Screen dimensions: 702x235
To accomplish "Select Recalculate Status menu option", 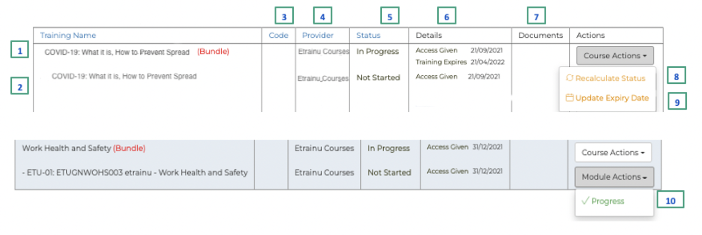I will pos(610,78).
